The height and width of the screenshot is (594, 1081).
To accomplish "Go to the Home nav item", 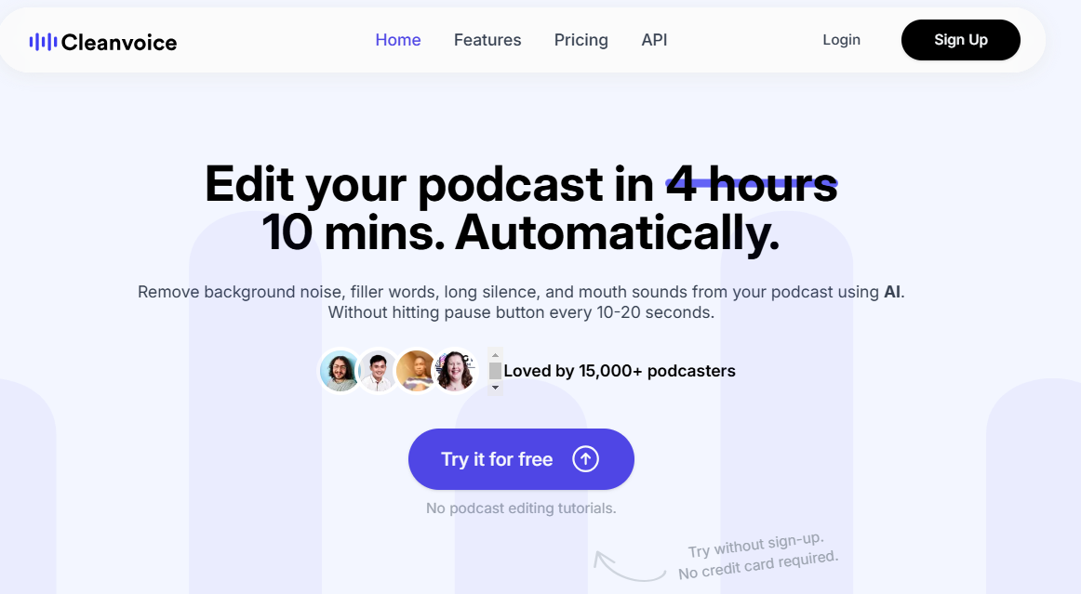I will (x=398, y=40).
